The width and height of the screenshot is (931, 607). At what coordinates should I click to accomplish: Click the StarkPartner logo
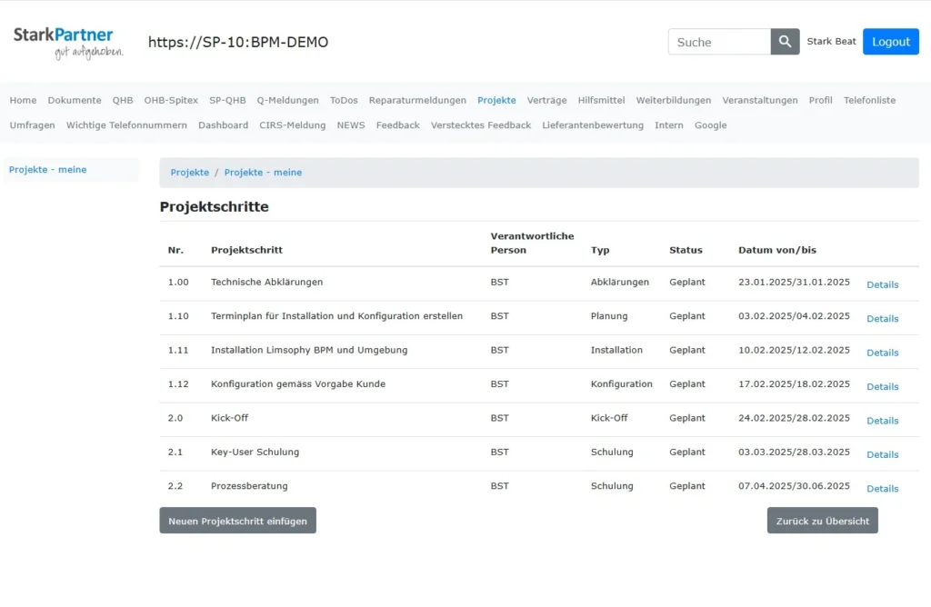click(68, 43)
